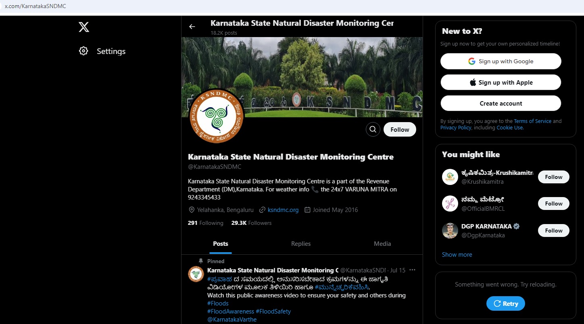
Task: Open pinned post author's avatar
Action: coord(196,274)
